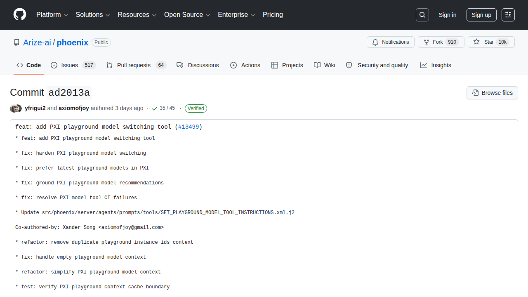Switch to the Issues tab

(x=73, y=65)
